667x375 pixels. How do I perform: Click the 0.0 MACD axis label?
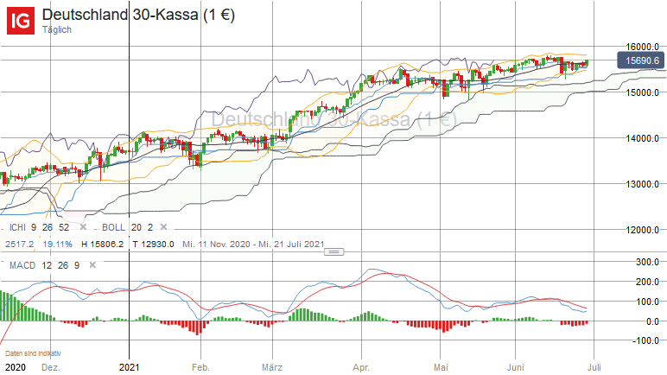click(x=653, y=321)
